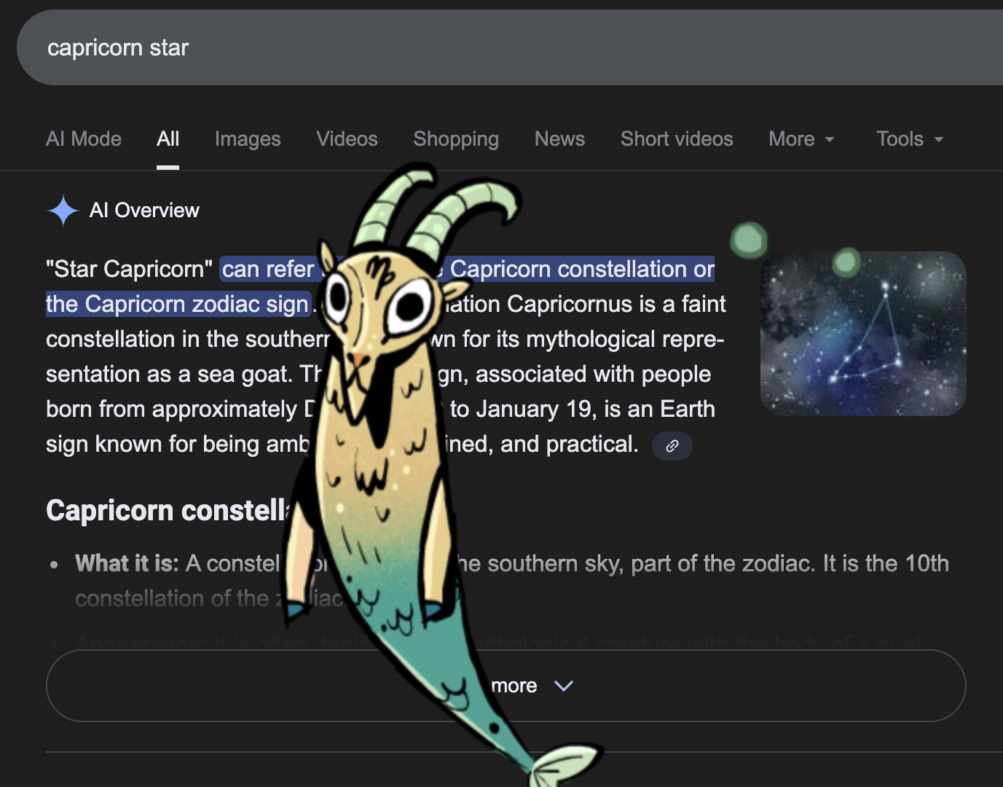1003x787 pixels.
Task: Select the All results tab
Action: (168, 138)
